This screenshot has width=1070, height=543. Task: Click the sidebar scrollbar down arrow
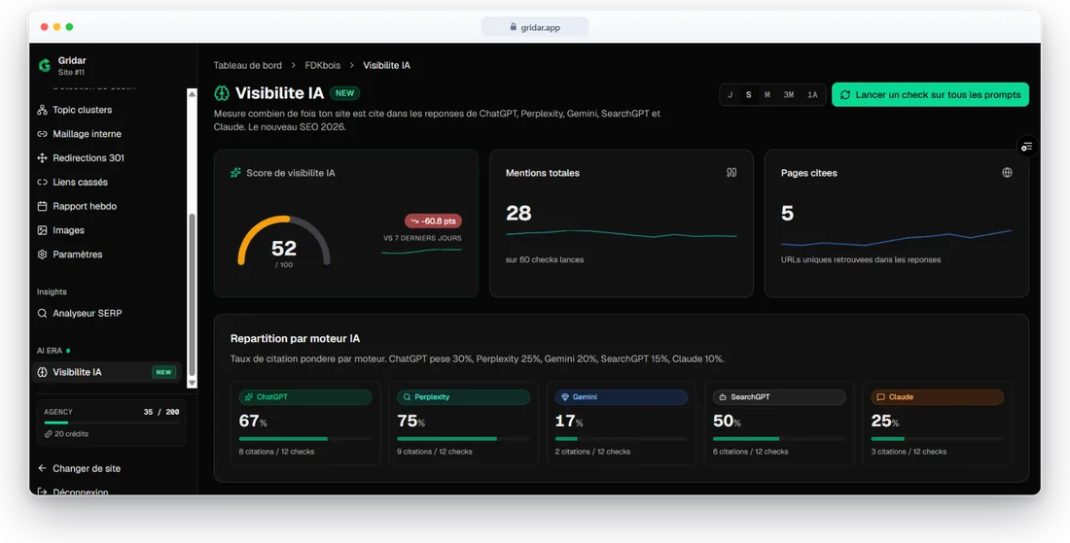click(x=192, y=384)
